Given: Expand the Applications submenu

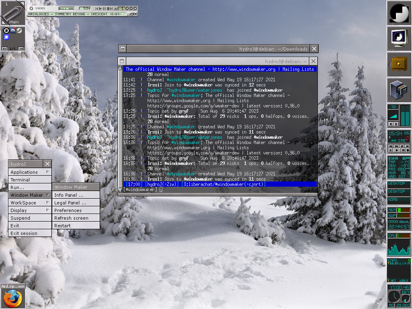Looking at the screenshot, I should pos(30,172).
